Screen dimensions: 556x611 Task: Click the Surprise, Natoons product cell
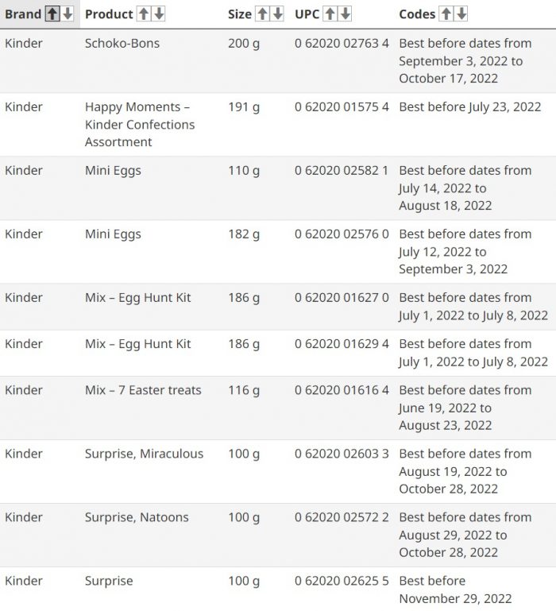pyautogui.click(x=137, y=517)
